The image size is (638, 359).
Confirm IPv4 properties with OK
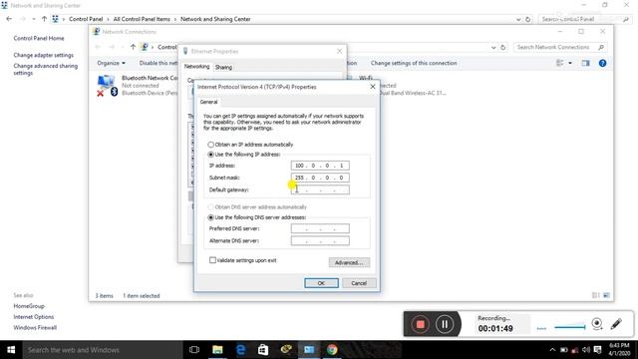pyautogui.click(x=321, y=283)
